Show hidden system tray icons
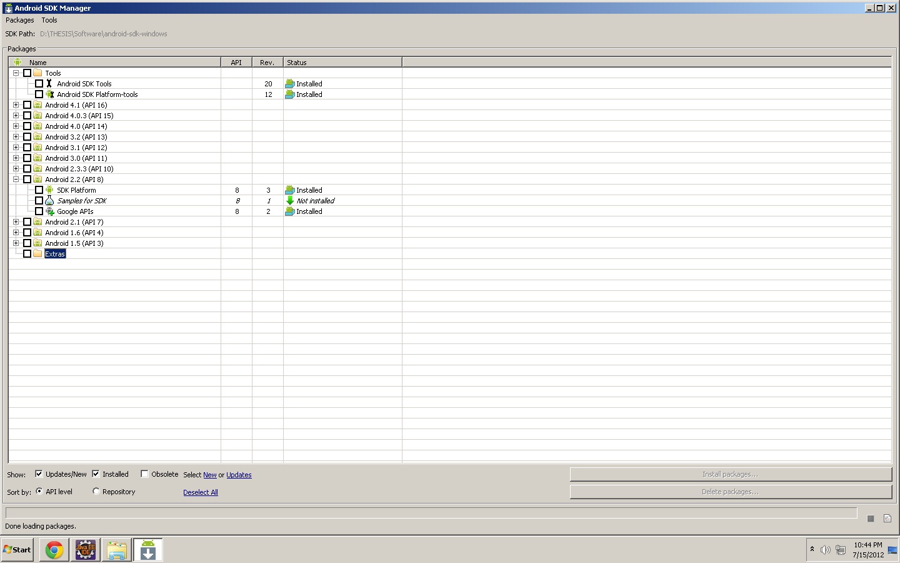The image size is (900, 563). (812, 549)
